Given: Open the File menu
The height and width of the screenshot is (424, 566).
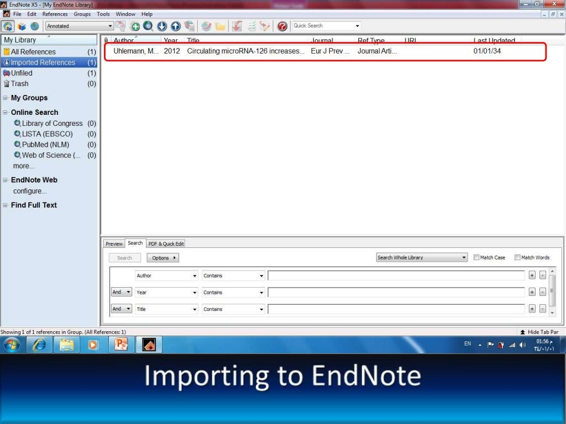Looking at the screenshot, I should 17,14.
